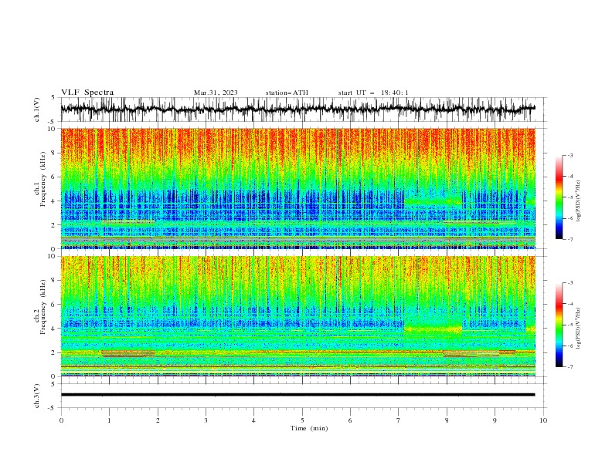Click the time axis tick label "1"
Viewport: 612px width, 472px height.
click(109, 420)
